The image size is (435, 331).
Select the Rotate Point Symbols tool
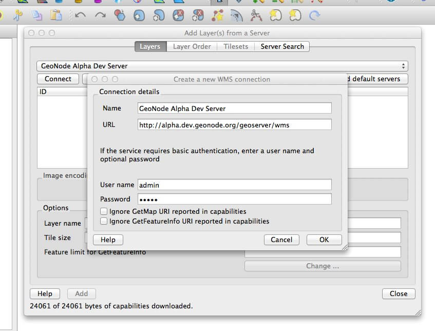(315, 15)
